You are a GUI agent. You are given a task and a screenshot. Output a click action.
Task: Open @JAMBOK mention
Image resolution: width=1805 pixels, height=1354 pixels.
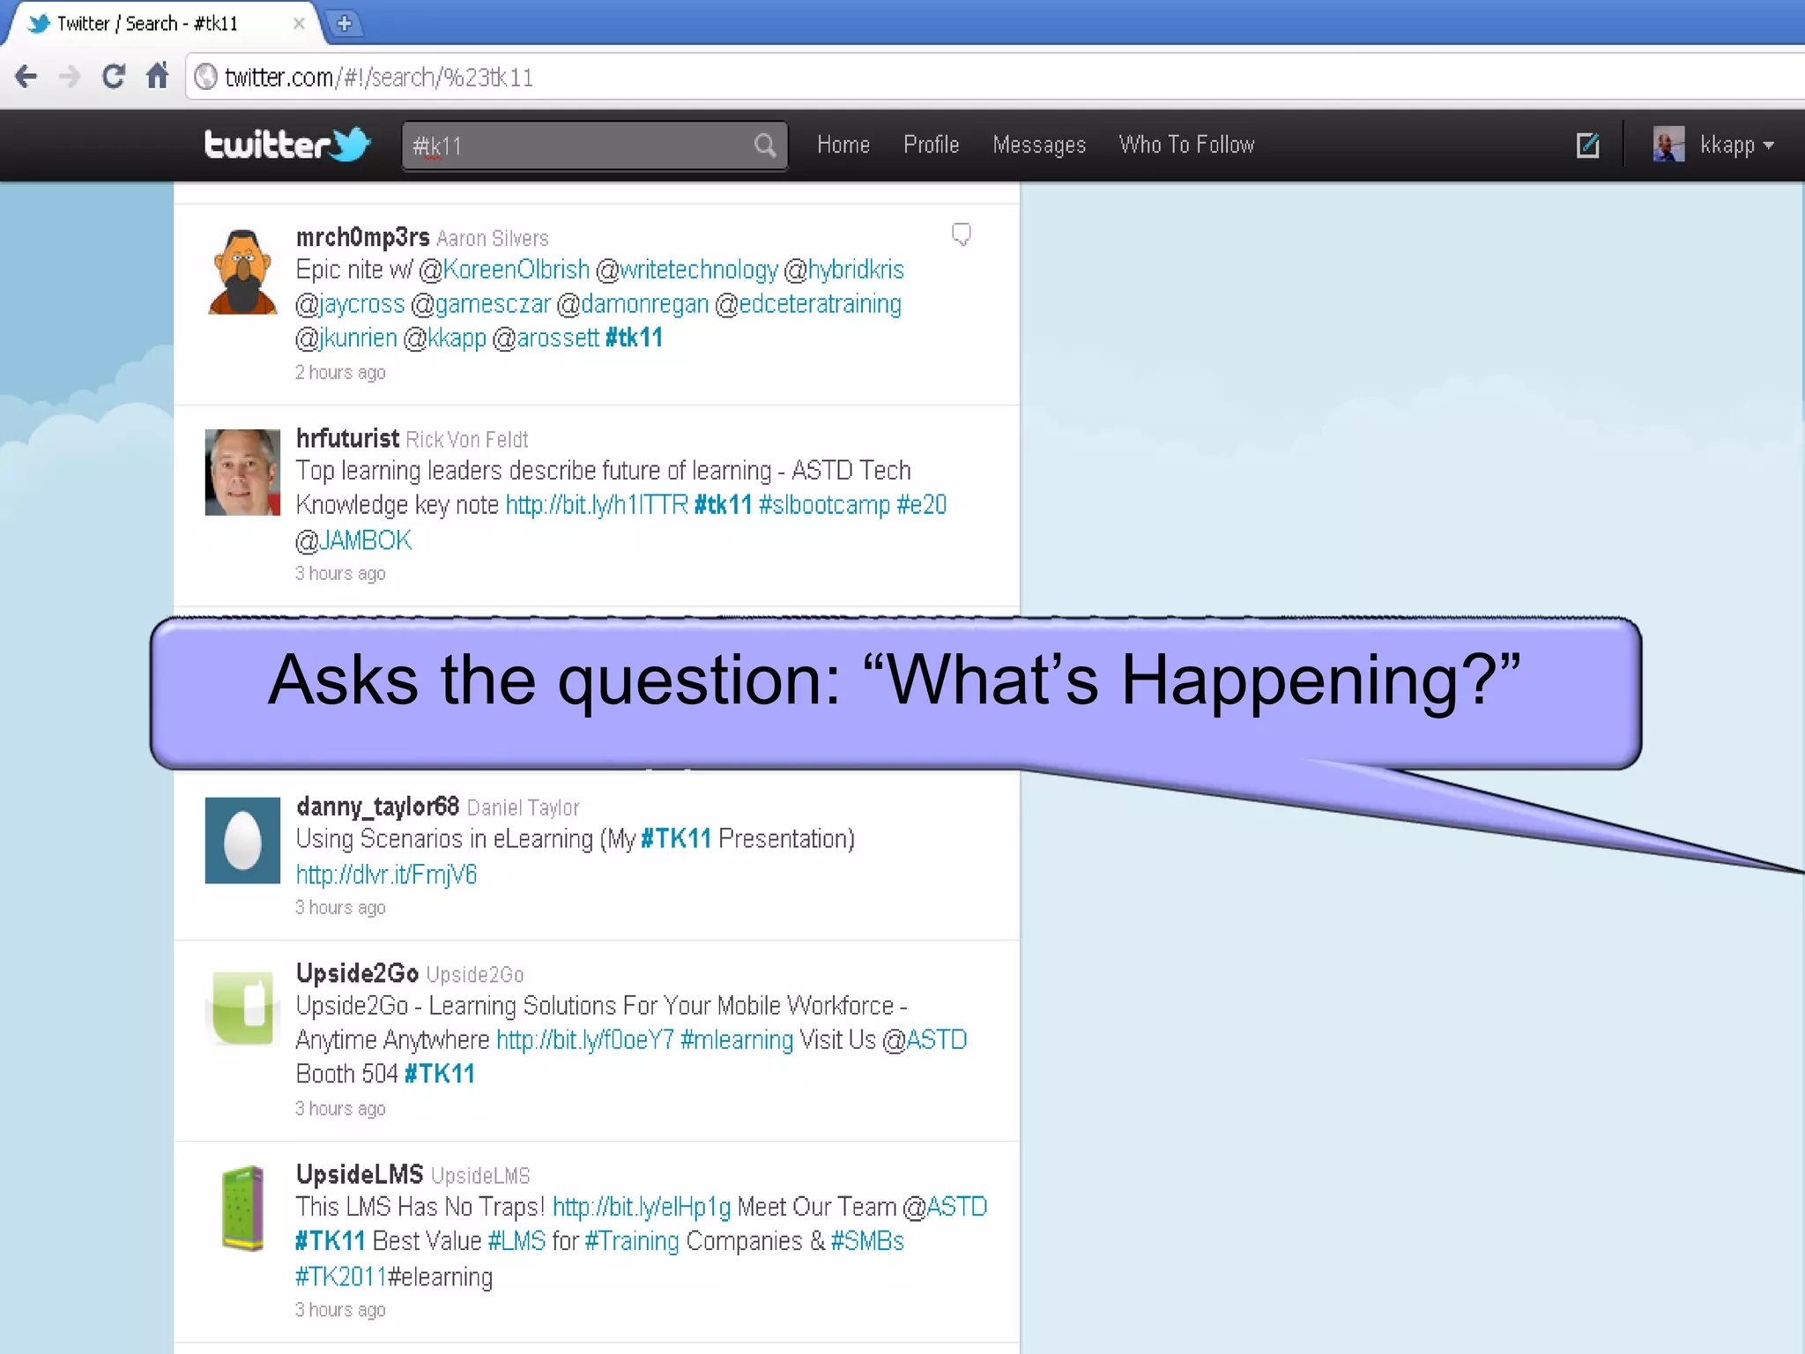point(353,540)
